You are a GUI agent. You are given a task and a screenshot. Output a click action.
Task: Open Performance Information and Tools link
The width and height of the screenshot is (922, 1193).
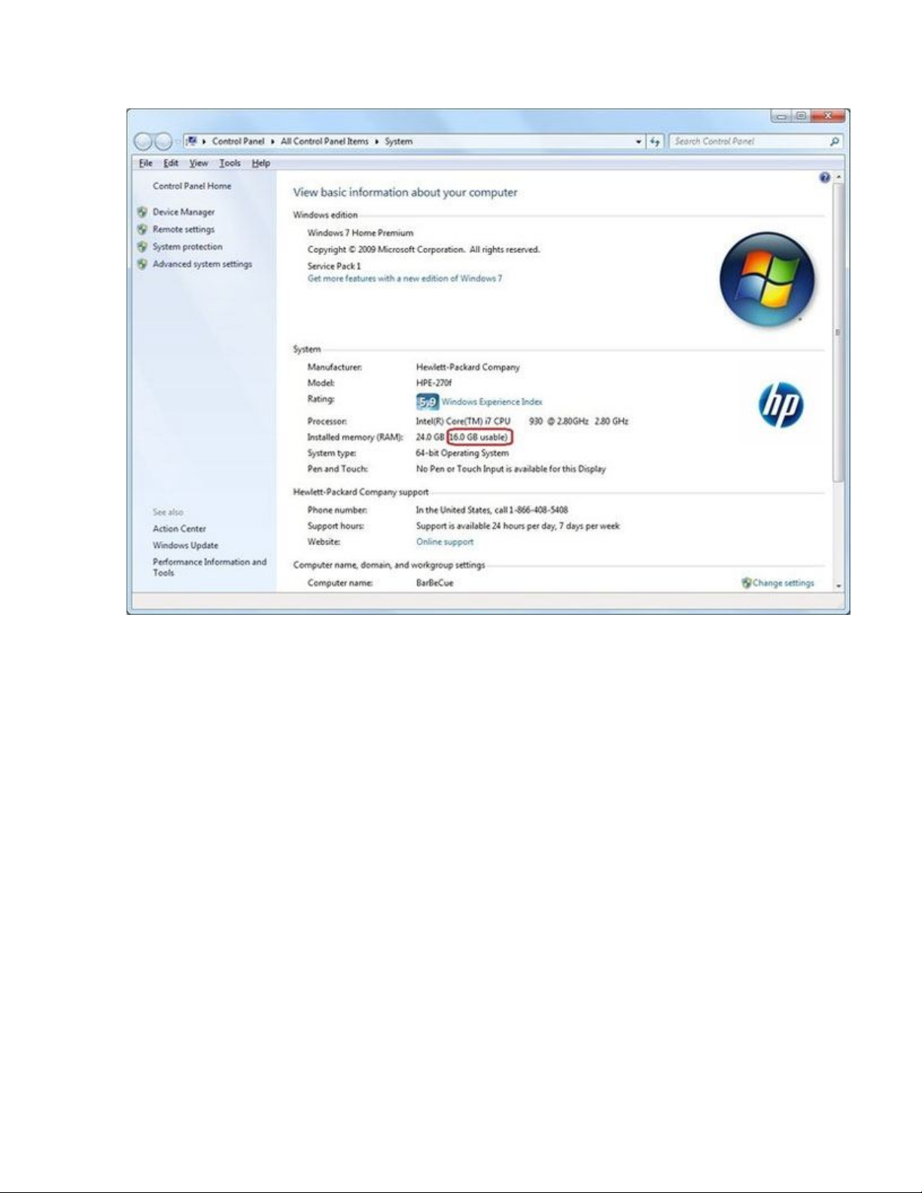click(x=209, y=568)
